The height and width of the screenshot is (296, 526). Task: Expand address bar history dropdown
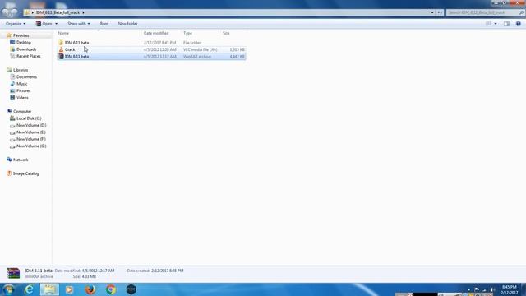pos(432,12)
